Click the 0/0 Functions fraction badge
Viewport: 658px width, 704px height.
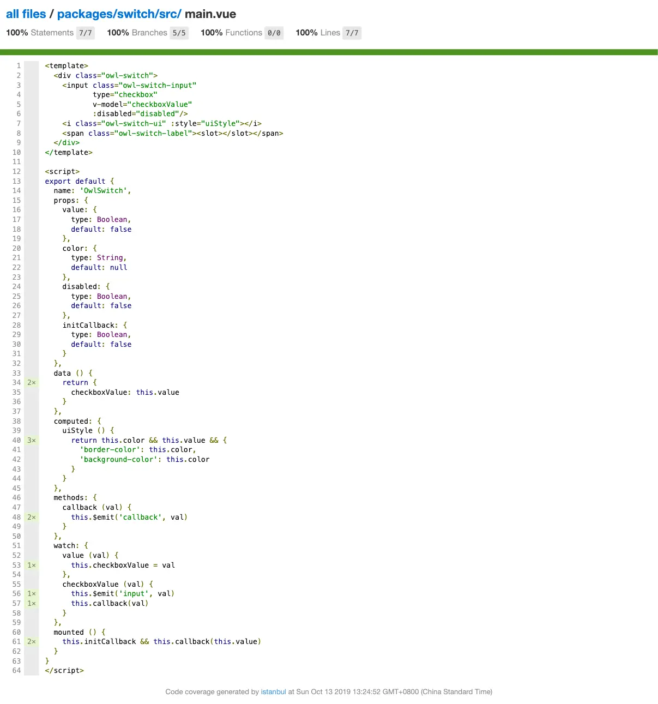(274, 33)
